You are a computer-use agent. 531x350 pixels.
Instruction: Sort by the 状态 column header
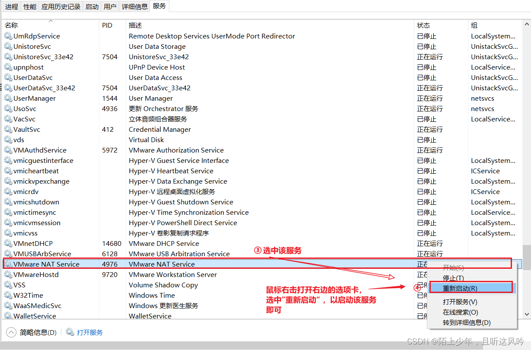pos(441,25)
